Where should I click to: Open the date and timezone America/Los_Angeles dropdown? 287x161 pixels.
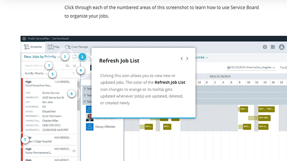tap(251, 68)
